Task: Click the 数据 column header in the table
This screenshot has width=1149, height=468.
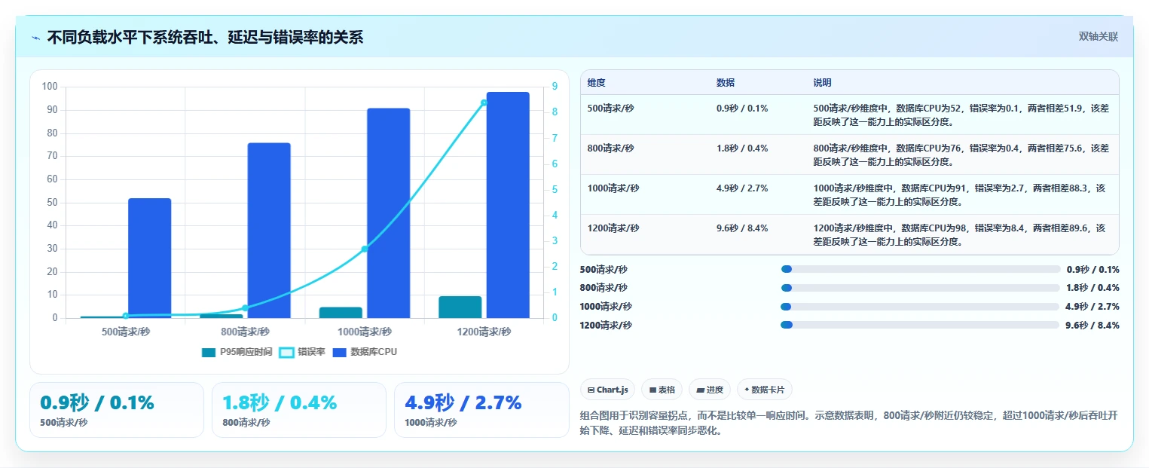Action: click(x=726, y=83)
